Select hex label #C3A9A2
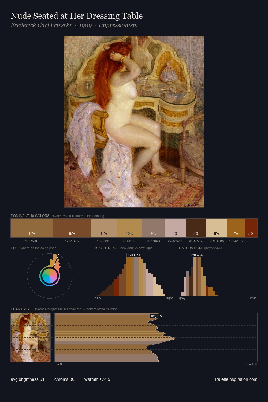Image resolution: width=268 pixels, height=402 pixels. [175, 241]
